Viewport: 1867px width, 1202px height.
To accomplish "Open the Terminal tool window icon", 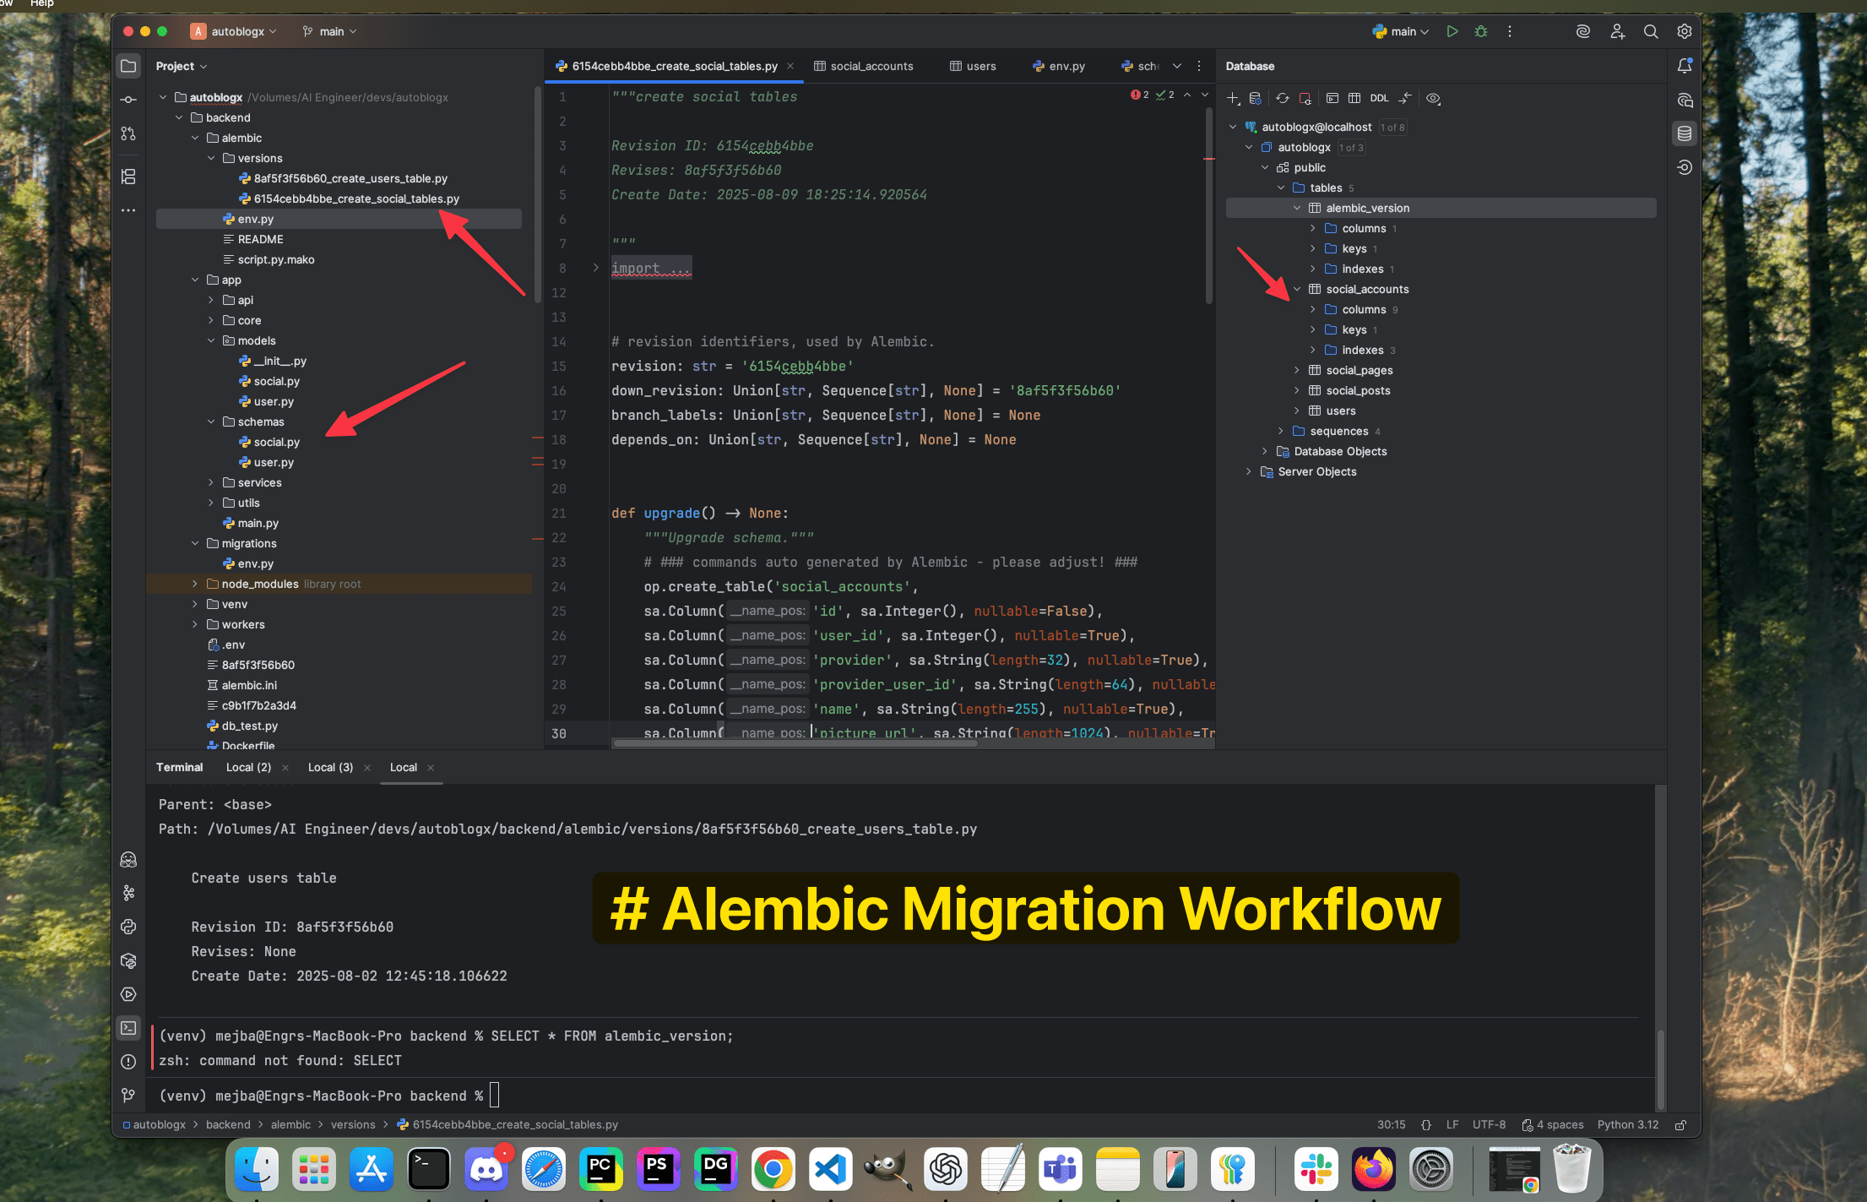I will click(128, 1028).
